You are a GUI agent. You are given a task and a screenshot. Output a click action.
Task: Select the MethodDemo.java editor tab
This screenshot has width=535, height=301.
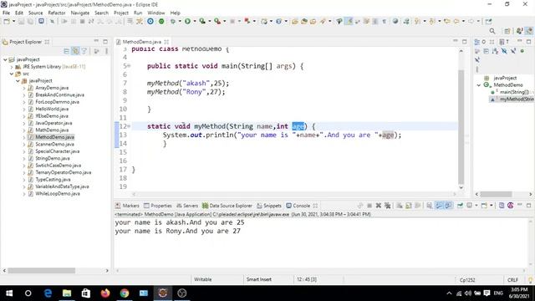(x=141, y=42)
